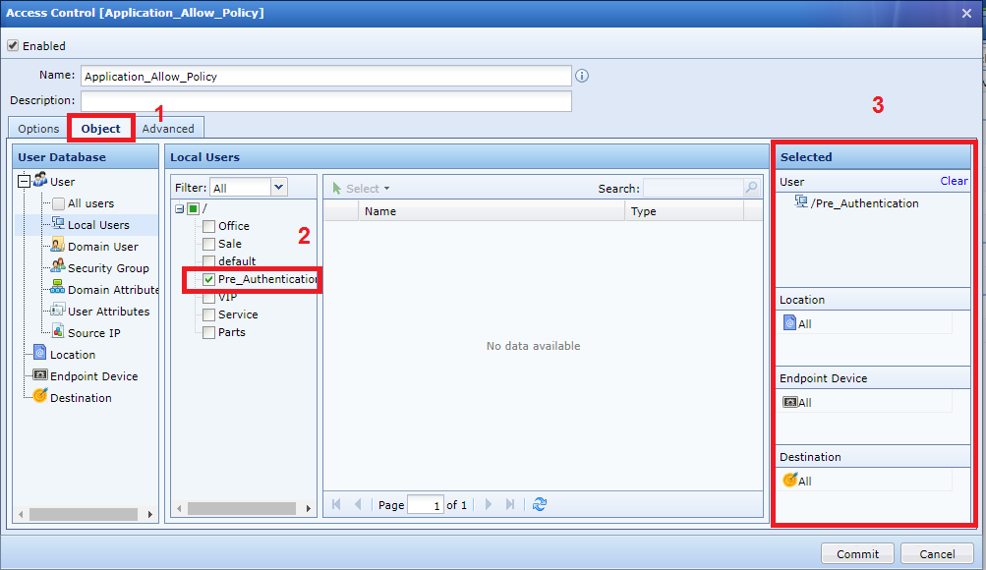Switch to the Object tab
The image size is (986, 570).
pyautogui.click(x=100, y=128)
